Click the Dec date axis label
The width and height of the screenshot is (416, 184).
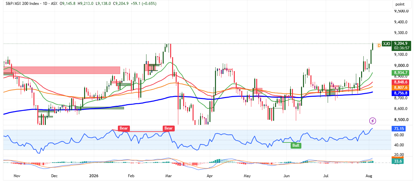(54, 176)
